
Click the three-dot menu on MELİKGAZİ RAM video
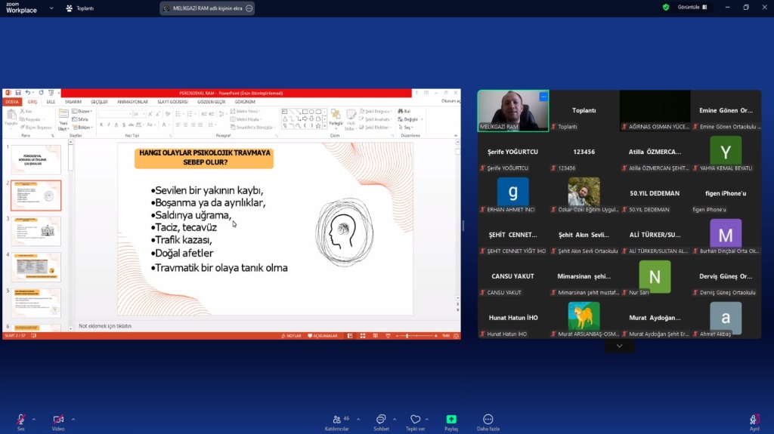click(x=543, y=97)
